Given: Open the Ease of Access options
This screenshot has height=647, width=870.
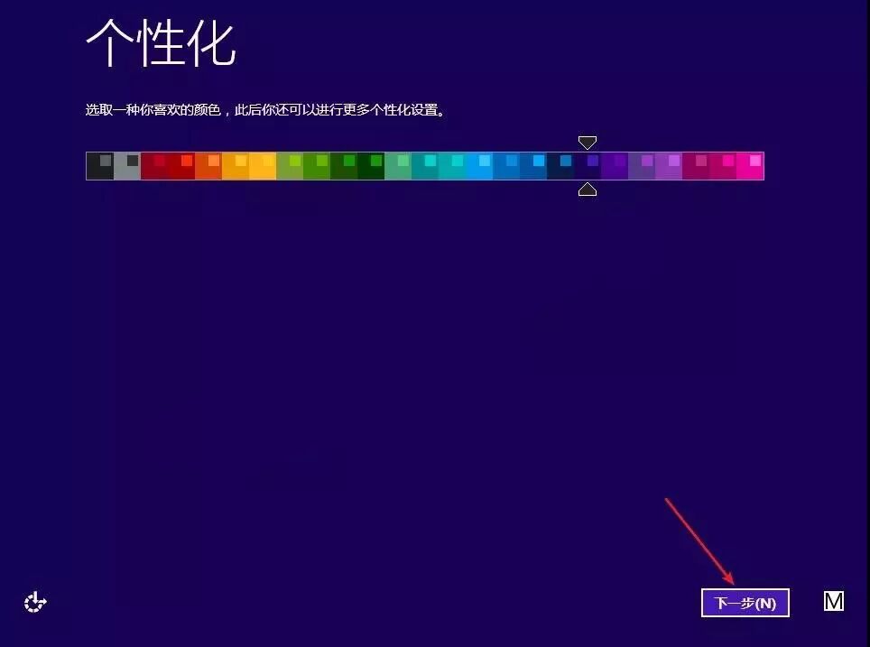Looking at the screenshot, I should [x=34, y=602].
